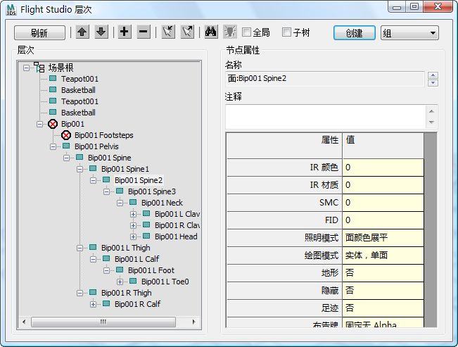Click the SMC value cell

[x=383, y=203]
